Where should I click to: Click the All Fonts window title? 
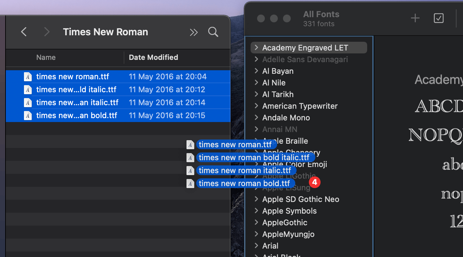321,14
